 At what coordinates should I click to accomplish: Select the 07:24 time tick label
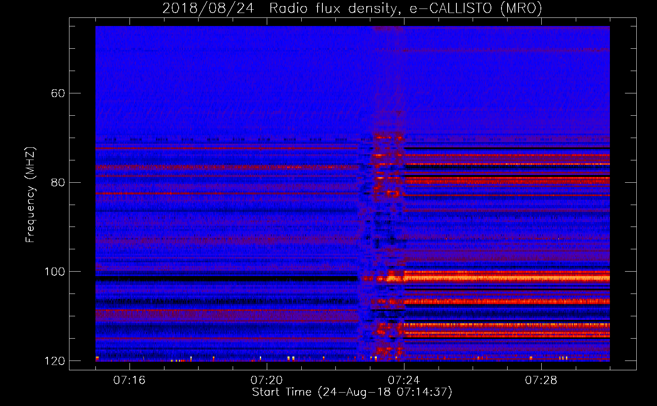(x=404, y=380)
